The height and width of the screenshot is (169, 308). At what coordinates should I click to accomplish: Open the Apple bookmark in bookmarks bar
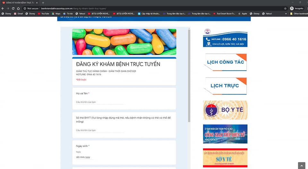coord(242,13)
